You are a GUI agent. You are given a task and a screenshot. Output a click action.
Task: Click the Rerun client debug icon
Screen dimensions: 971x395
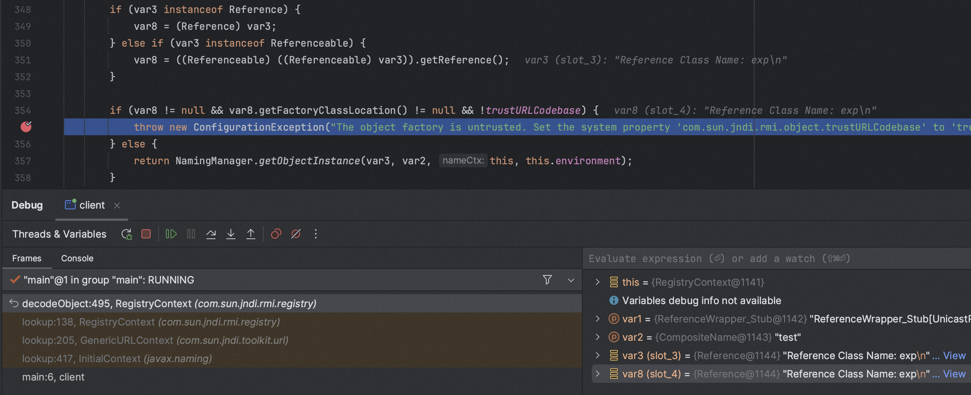coord(127,234)
